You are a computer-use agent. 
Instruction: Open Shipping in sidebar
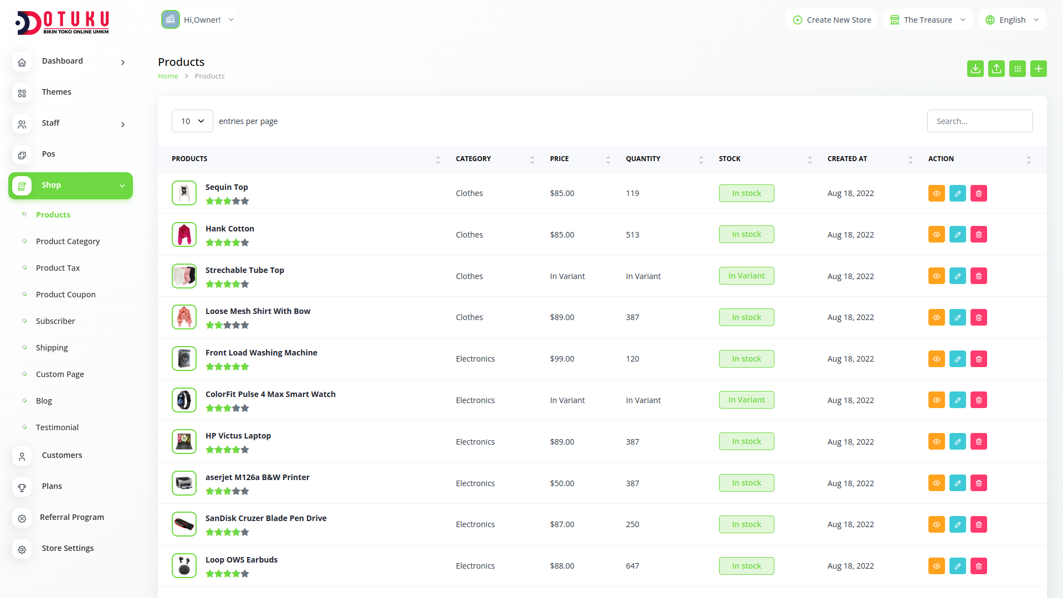(x=52, y=348)
